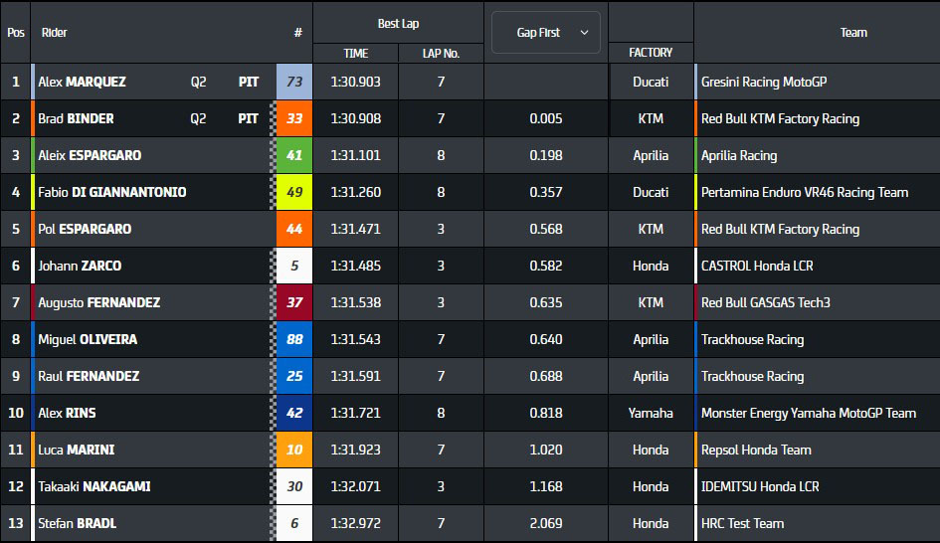The height and width of the screenshot is (543, 940).
Task: Select Stefan BRADL's row best time 1:32.972
Action: (x=355, y=523)
